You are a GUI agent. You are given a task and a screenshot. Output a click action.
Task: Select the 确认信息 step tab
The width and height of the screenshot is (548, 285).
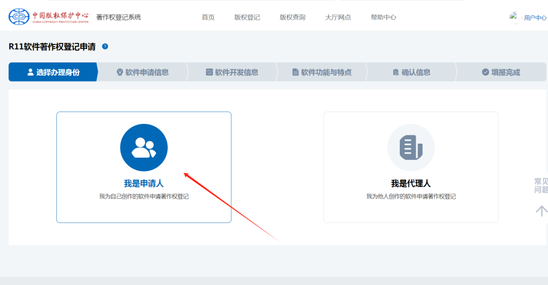411,72
